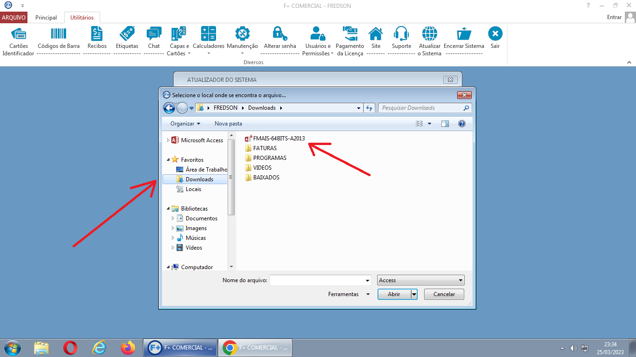
Task: Click the help icon in file dialog toolbar
Action: pyautogui.click(x=462, y=124)
